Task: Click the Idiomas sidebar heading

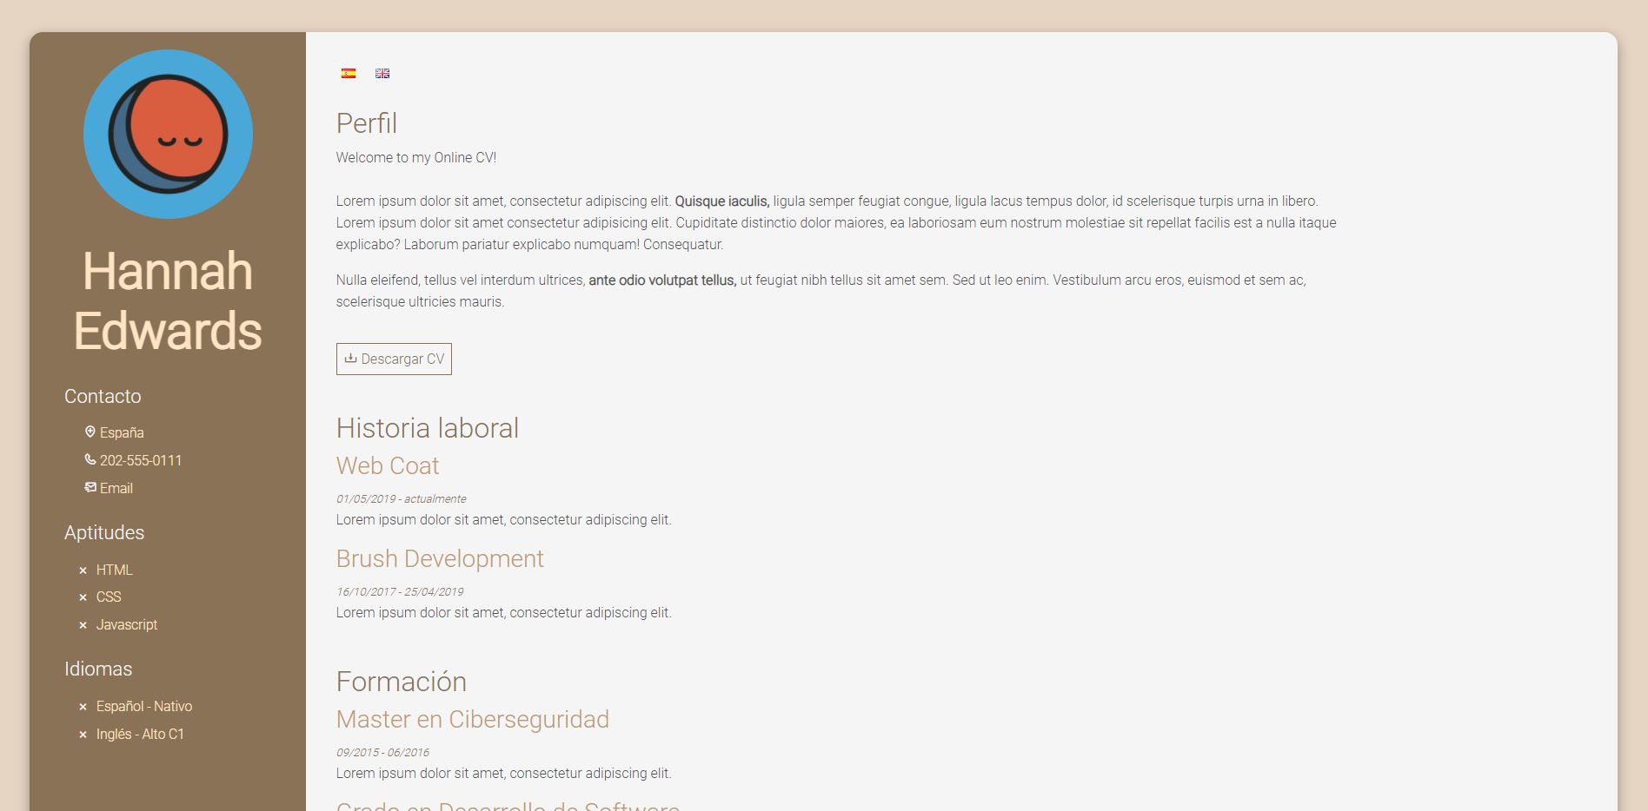Action: point(98,669)
